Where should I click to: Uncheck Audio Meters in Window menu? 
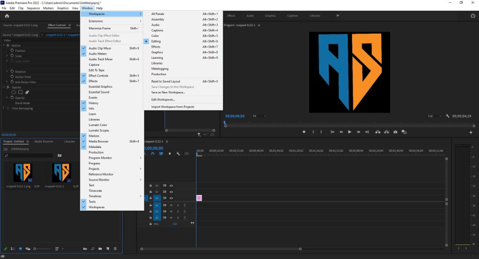pos(97,54)
